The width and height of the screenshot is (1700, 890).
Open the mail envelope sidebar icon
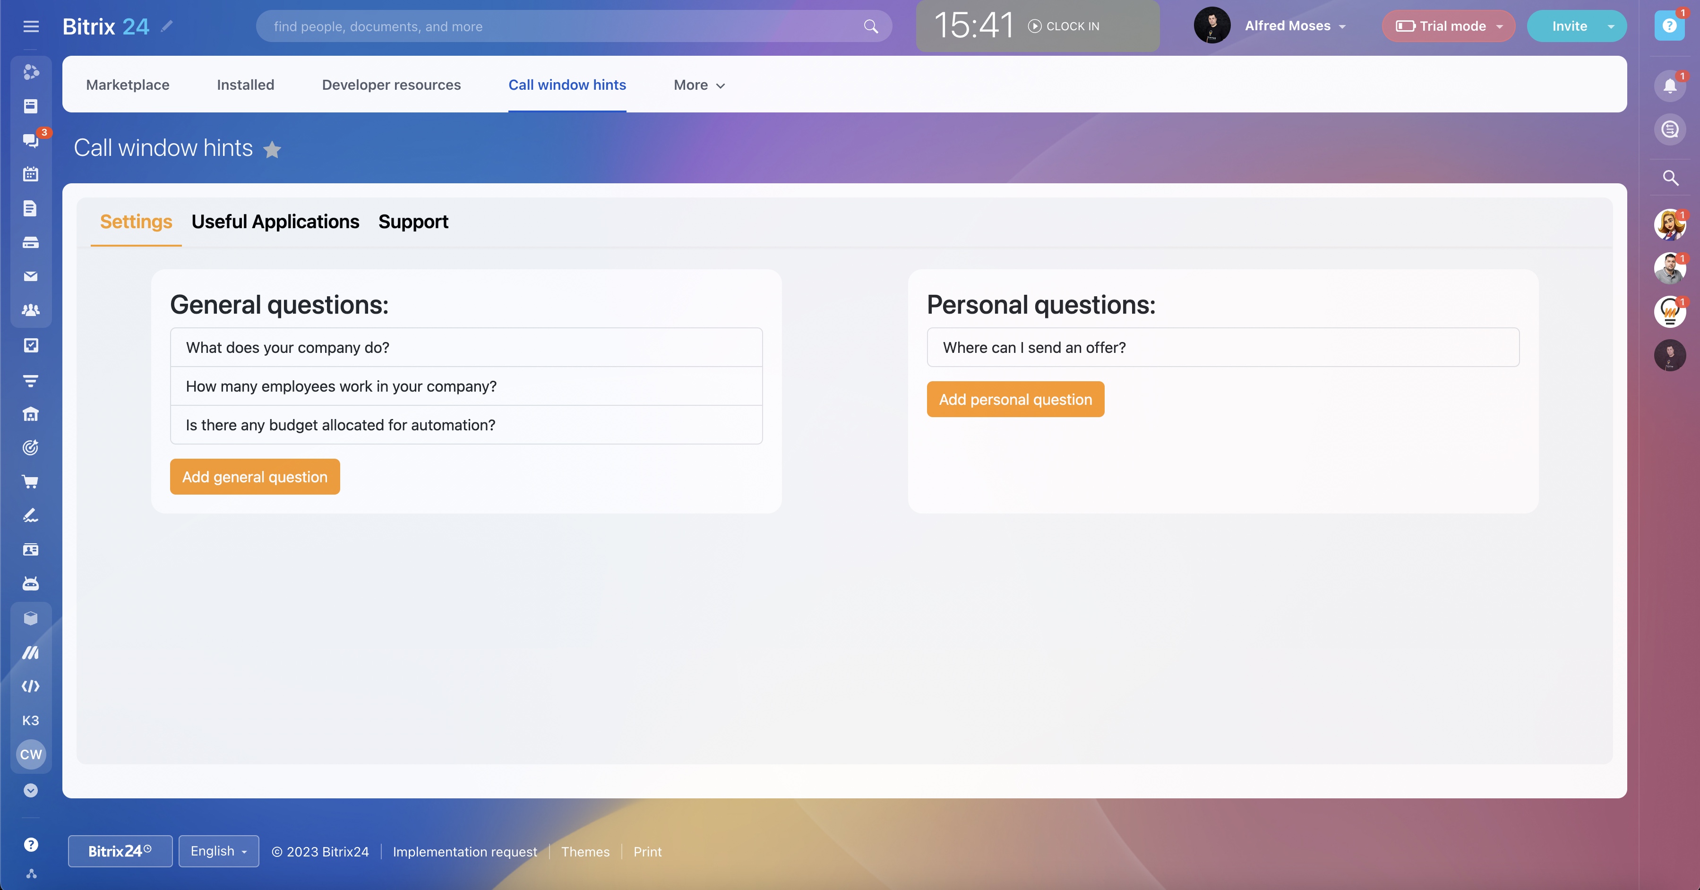(30, 276)
